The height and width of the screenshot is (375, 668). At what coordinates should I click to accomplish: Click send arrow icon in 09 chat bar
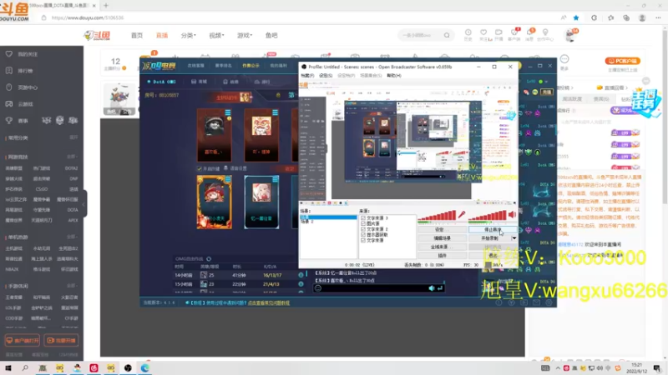click(x=440, y=288)
